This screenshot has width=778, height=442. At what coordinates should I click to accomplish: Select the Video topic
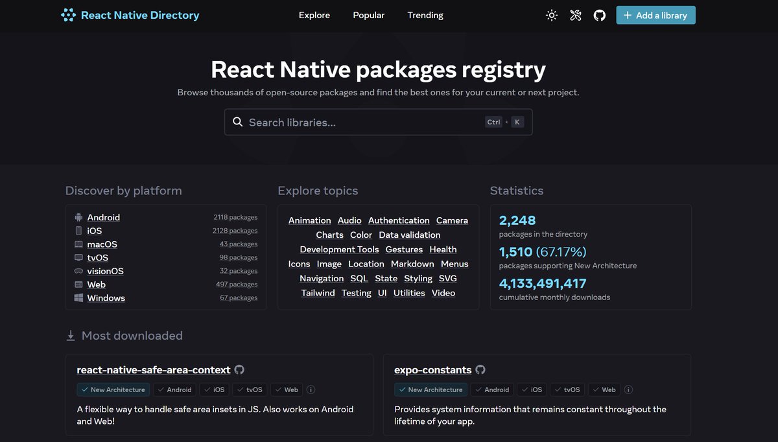point(443,293)
